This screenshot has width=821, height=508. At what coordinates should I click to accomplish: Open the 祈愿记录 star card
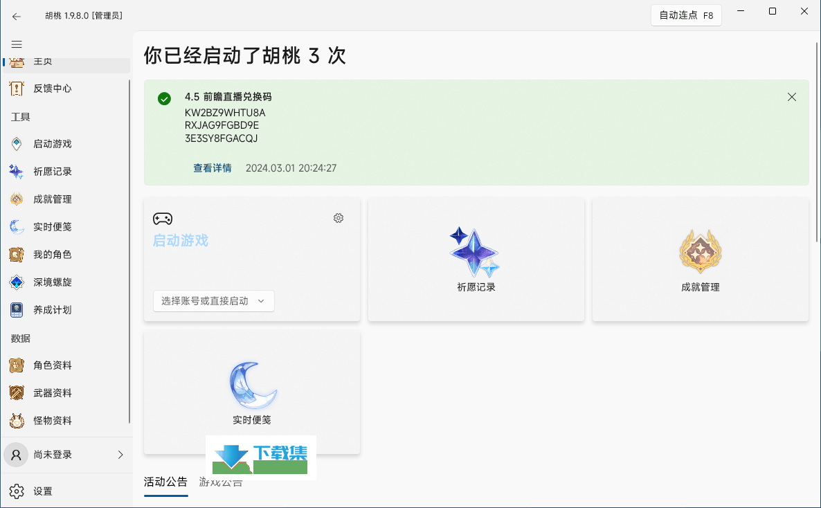click(x=476, y=260)
